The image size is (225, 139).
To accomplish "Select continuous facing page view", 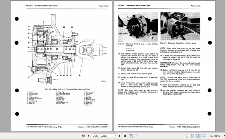I will [x=204, y=136].
